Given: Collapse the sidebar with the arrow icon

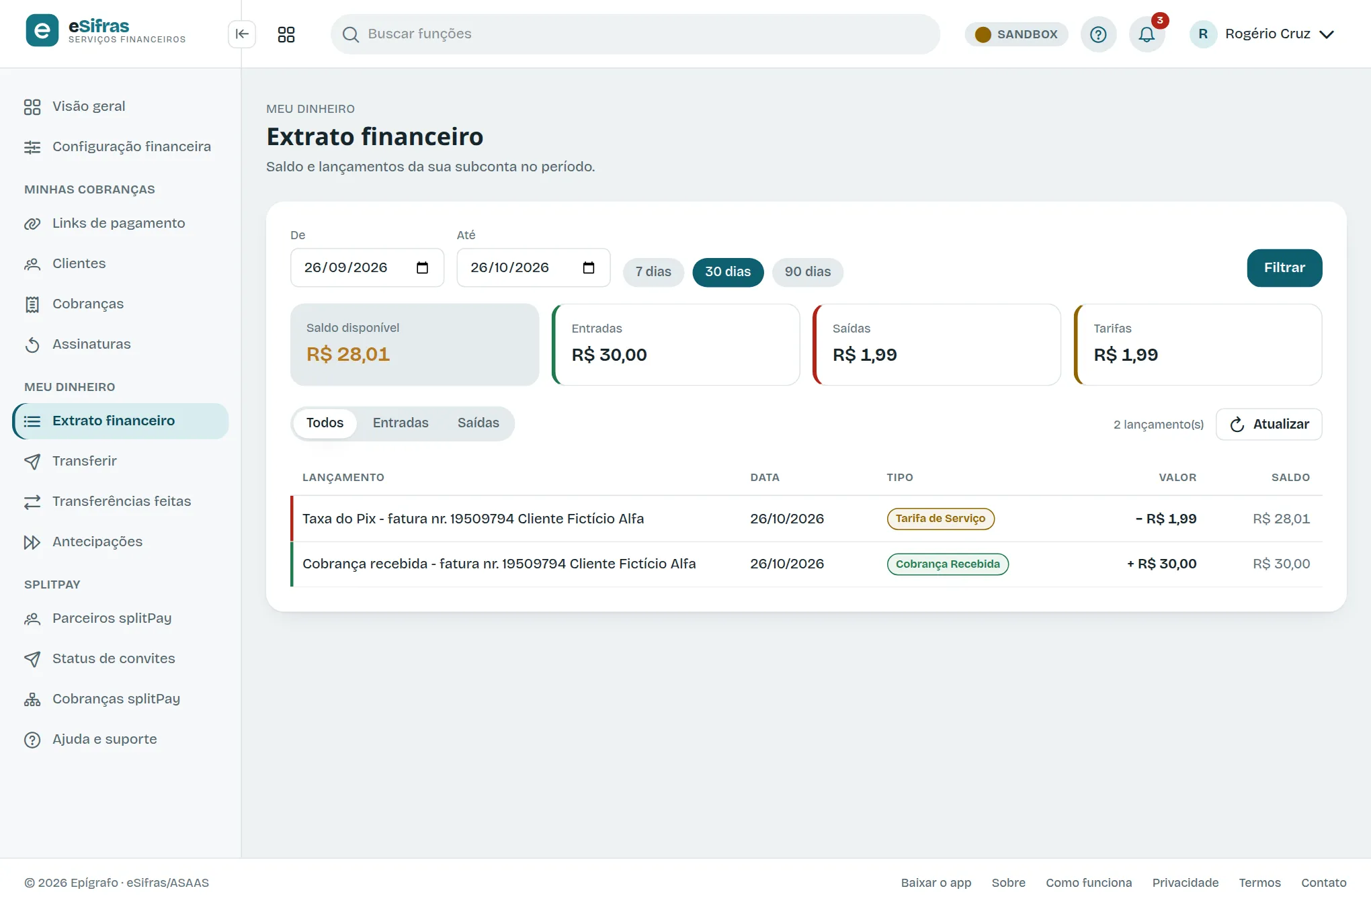Looking at the screenshot, I should coord(242,34).
